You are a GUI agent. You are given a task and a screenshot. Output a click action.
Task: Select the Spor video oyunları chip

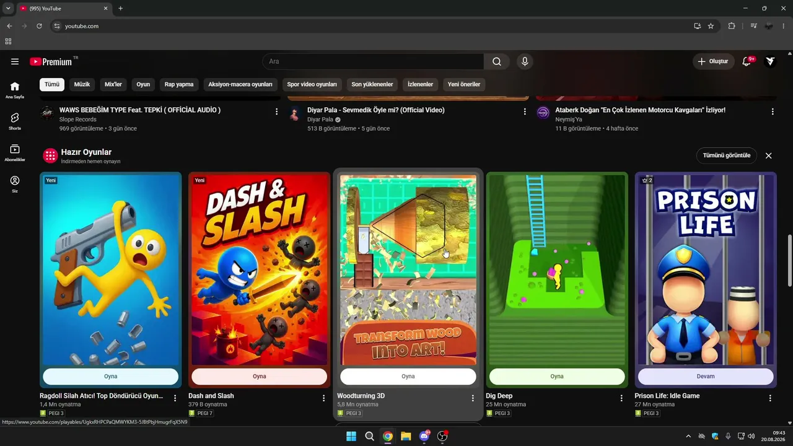pos(312,84)
